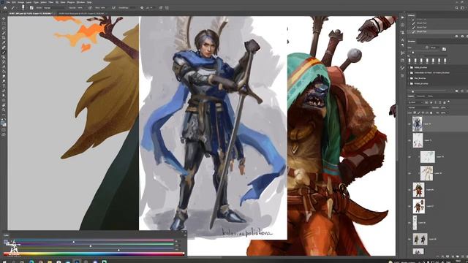
Task: Select the Brush tool in toolbar
Action: pyautogui.click(x=4, y=52)
